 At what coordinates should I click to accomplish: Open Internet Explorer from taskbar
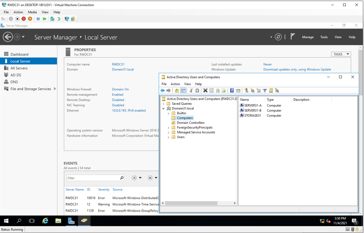coord(45,221)
